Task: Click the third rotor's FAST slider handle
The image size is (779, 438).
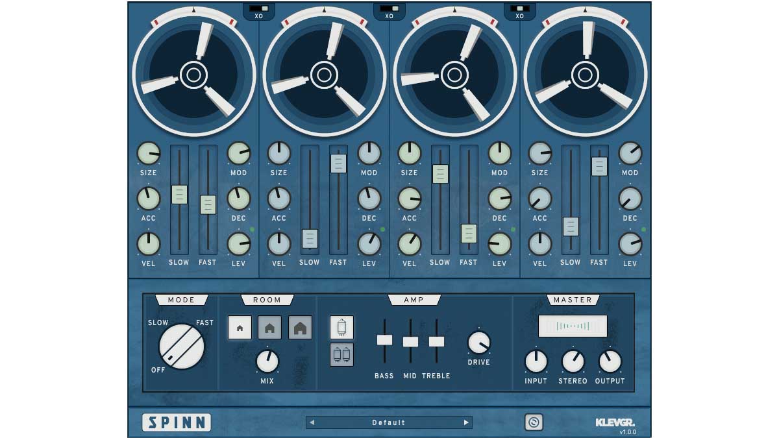Action: click(x=469, y=233)
